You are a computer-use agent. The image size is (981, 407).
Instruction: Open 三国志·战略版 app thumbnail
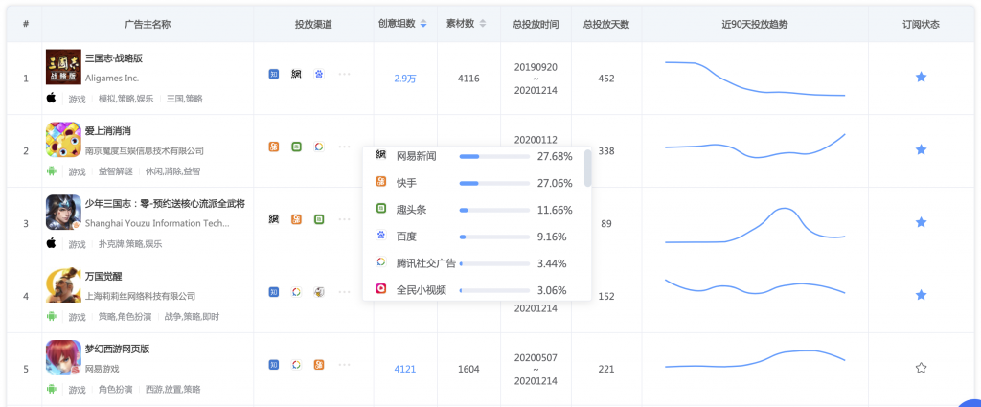click(64, 67)
